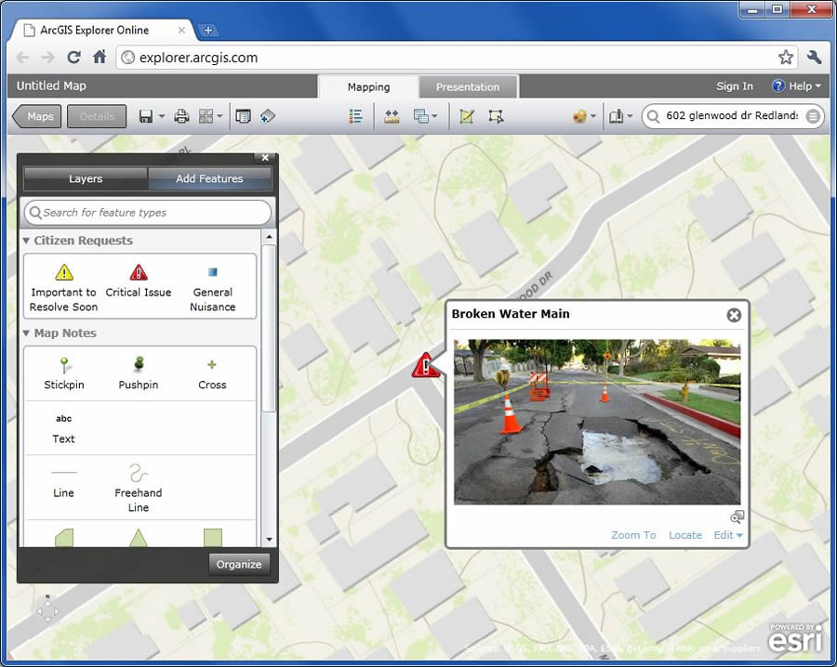This screenshot has height=667, width=837.
Task: Click the address search field
Action: point(732,116)
